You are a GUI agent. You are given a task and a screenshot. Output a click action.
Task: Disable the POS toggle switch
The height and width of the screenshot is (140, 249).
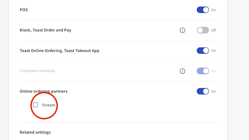[203, 10]
